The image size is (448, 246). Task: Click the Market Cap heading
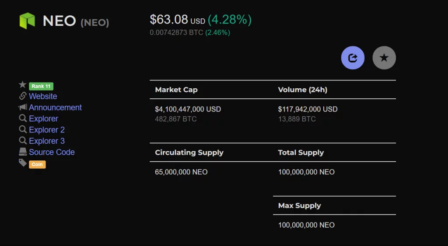176,90
